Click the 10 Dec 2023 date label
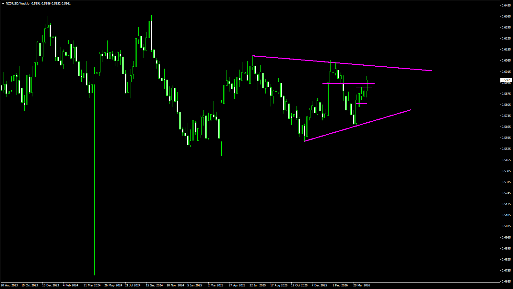 (51, 285)
